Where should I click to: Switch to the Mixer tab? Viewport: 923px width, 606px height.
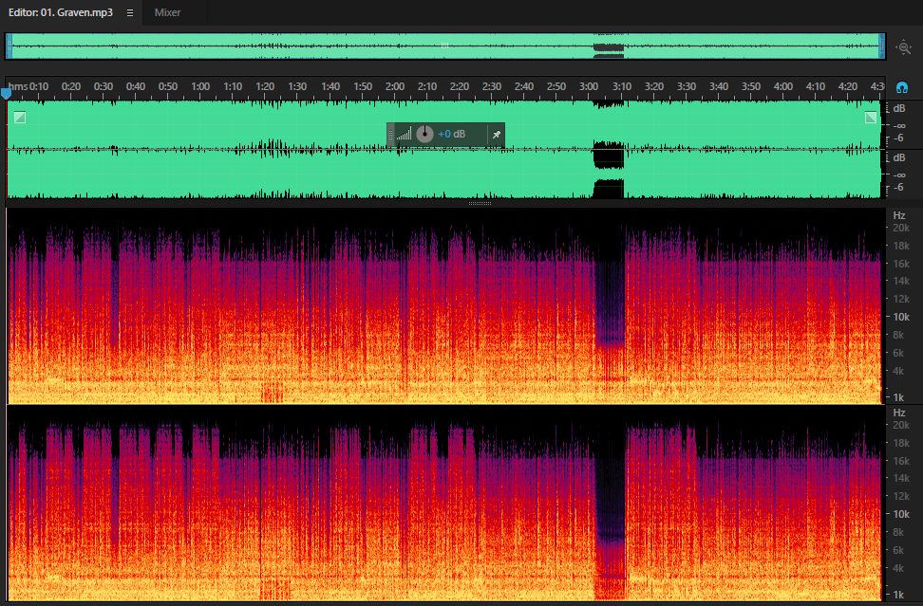click(x=167, y=12)
